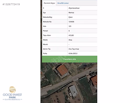Click the Favorilere ekle button
The image size is (138, 103).
click(70, 59)
